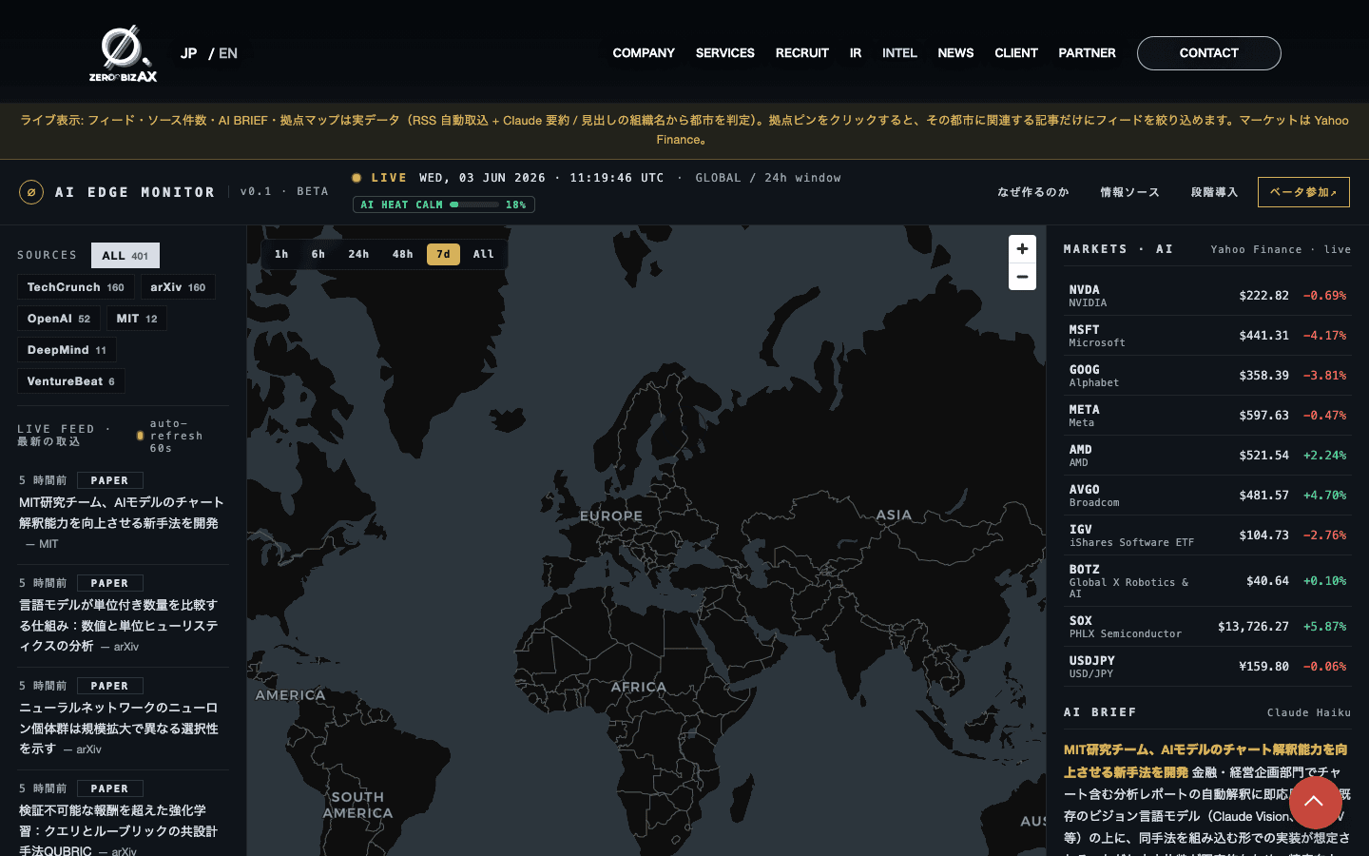1369x856 pixels.
Task: Filter sources by DeepMind
Action: [67, 350]
